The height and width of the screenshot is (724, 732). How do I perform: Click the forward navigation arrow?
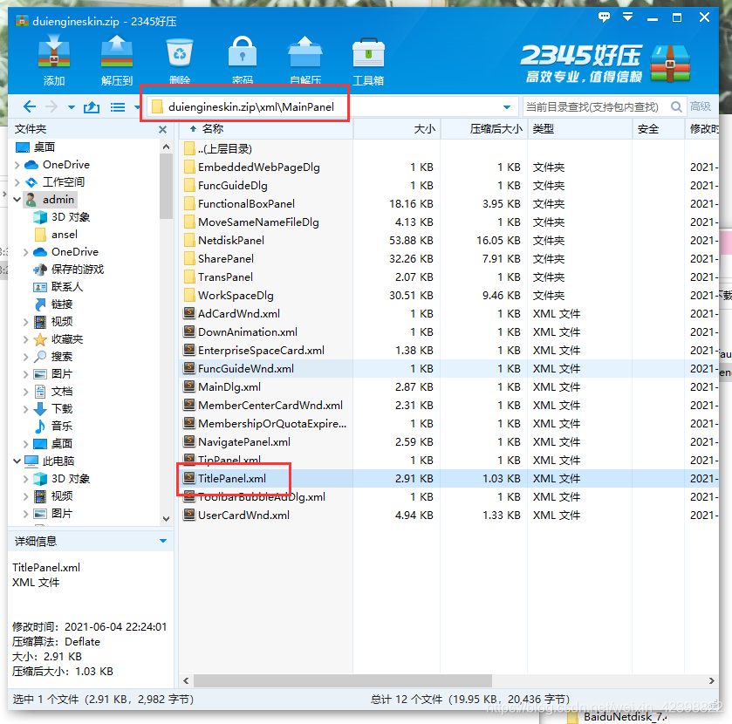tap(51, 107)
